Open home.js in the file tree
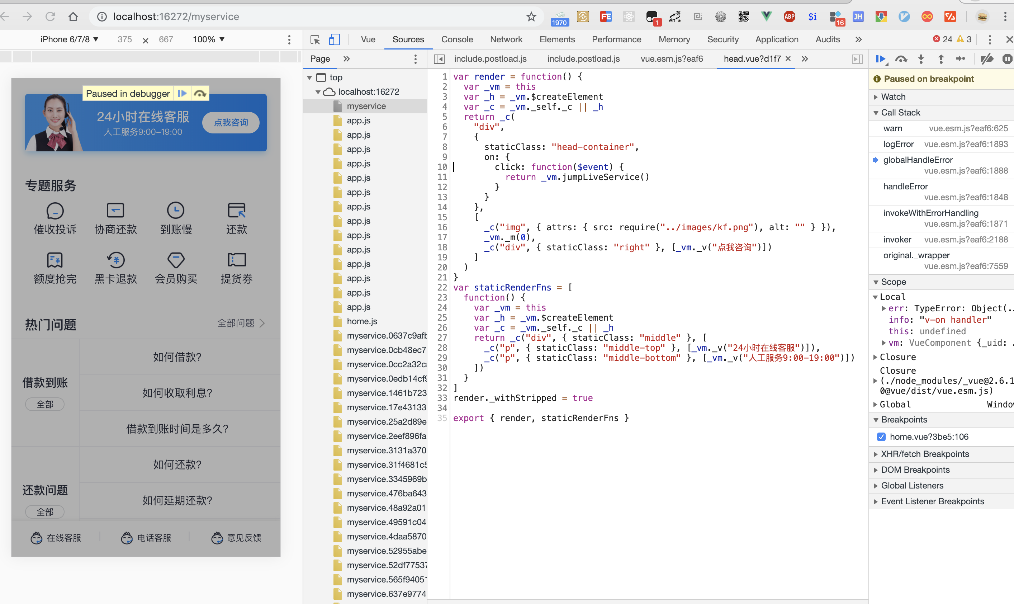The image size is (1014, 604). (361, 321)
